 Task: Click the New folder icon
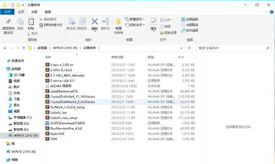[x=118, y=22]
